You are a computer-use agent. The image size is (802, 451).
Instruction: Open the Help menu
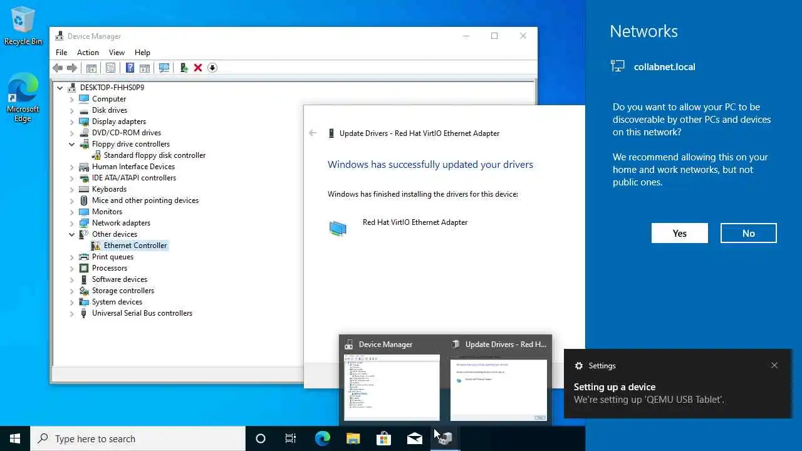142,53
